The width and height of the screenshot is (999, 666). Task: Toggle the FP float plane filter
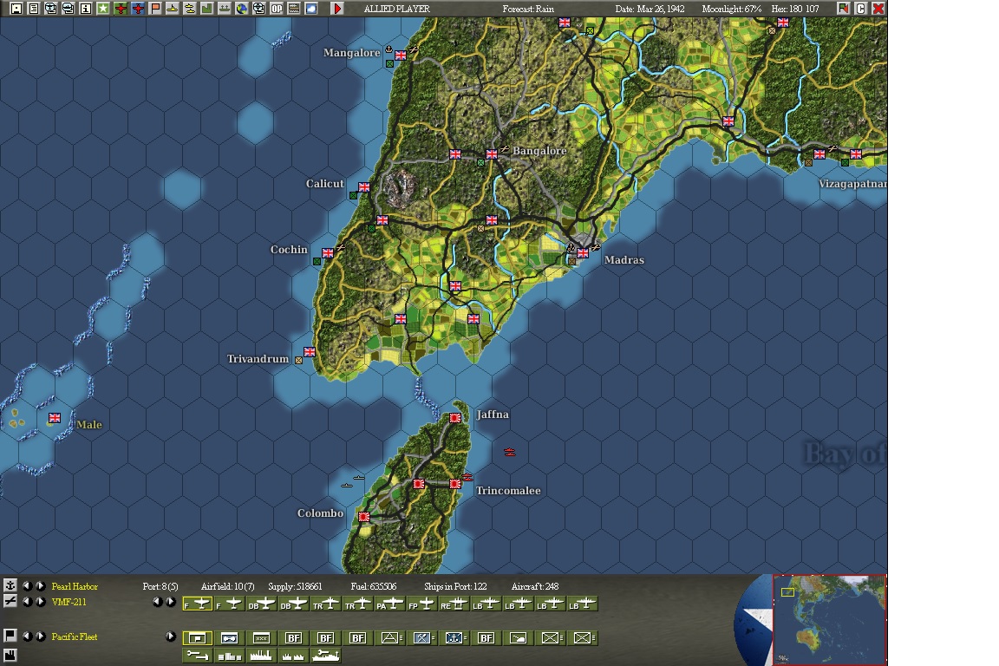(421, 604)
